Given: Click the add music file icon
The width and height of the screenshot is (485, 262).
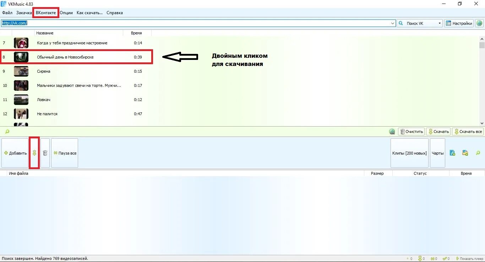Looking at the screenshot, I should point(452,153).
